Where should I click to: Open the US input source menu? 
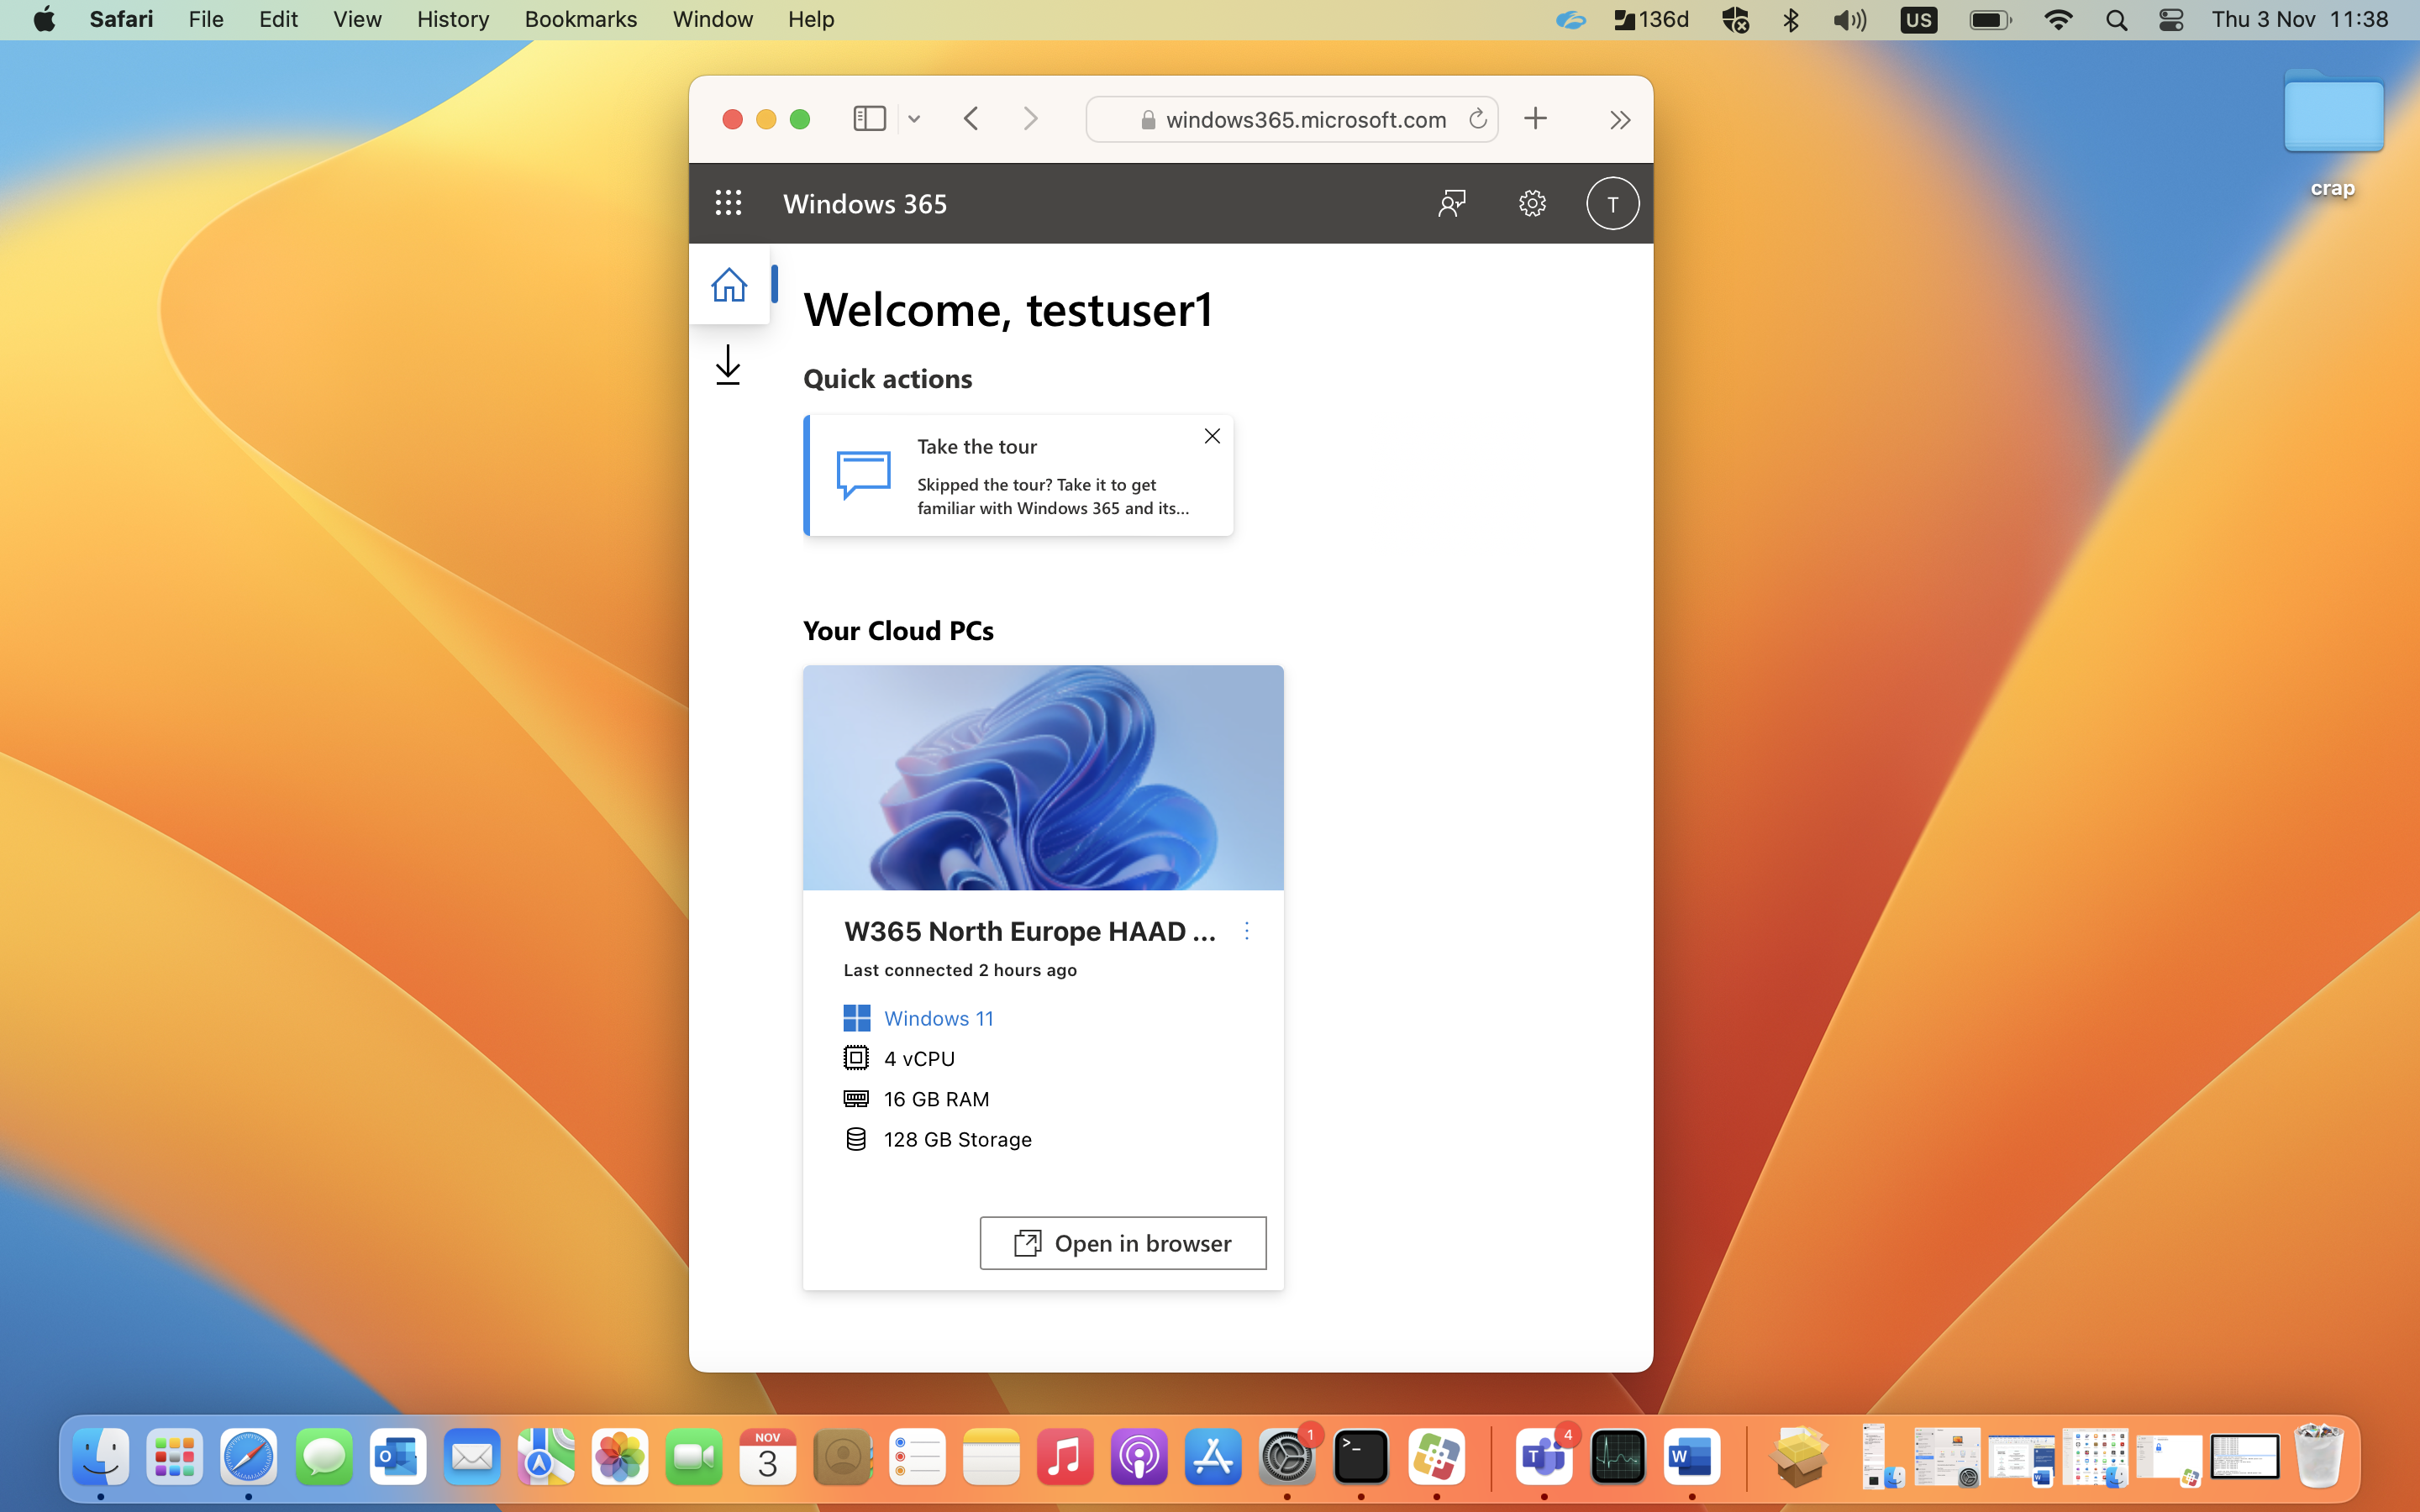(1918, 20)
